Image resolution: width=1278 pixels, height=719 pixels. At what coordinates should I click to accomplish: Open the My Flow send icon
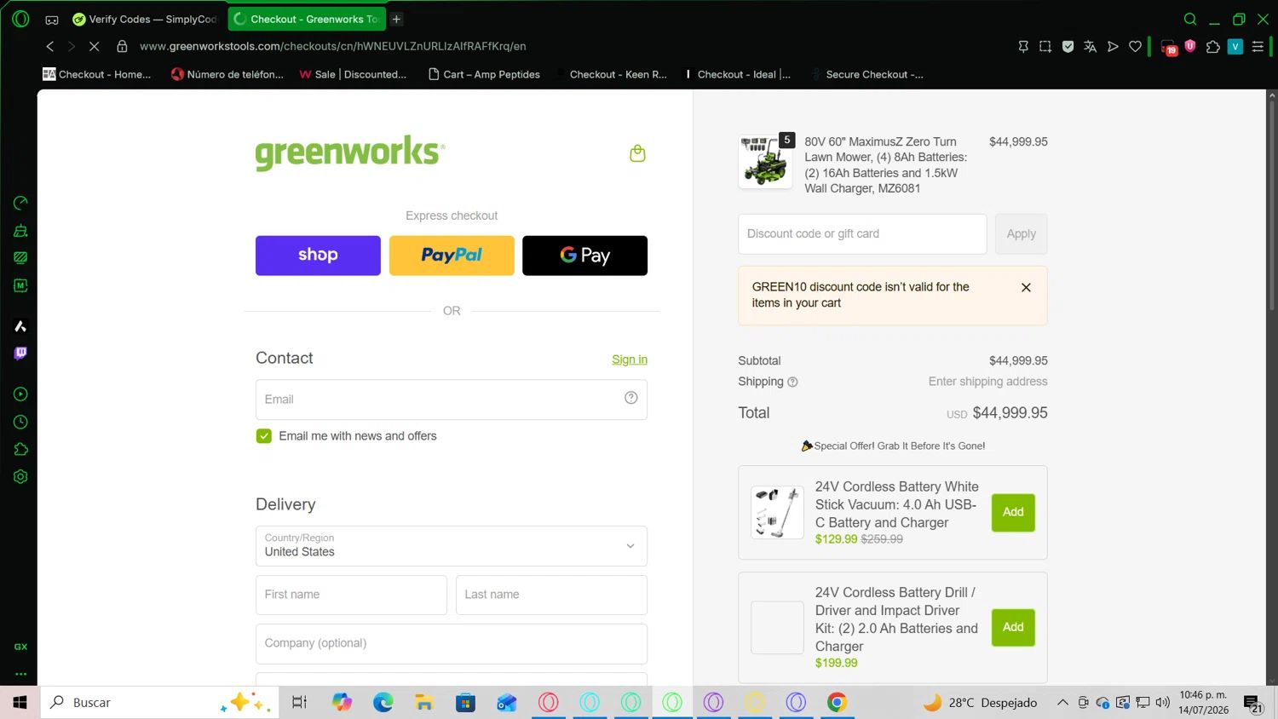[x=1113, y=47]
